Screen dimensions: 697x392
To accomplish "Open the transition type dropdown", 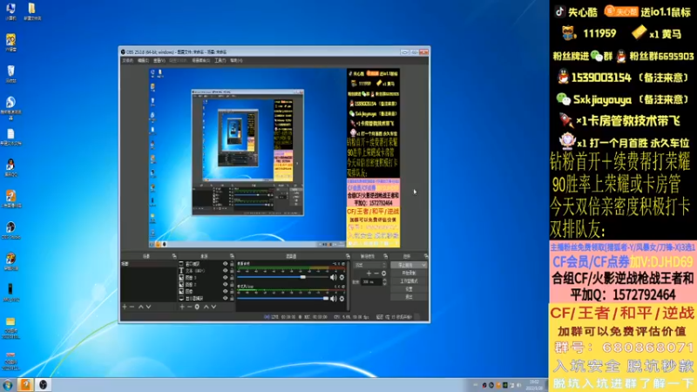I will 370,265.
